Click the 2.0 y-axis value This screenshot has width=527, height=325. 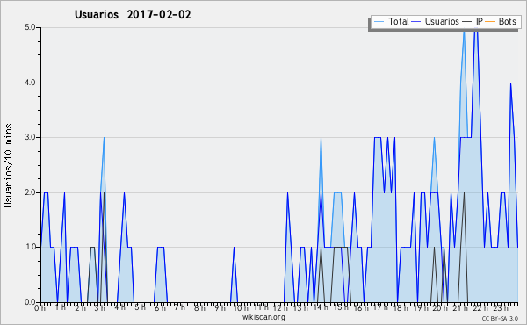coord(30,192)
